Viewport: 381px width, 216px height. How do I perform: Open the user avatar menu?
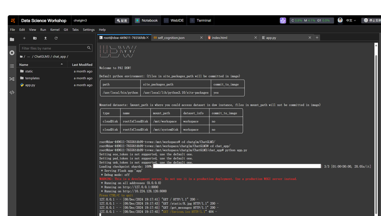[x=340, y=20]
